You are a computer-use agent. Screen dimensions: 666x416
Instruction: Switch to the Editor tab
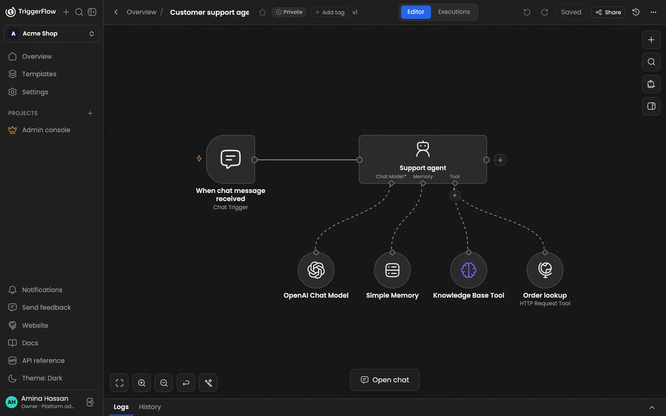pyautogui.click(x=416, y=12)
